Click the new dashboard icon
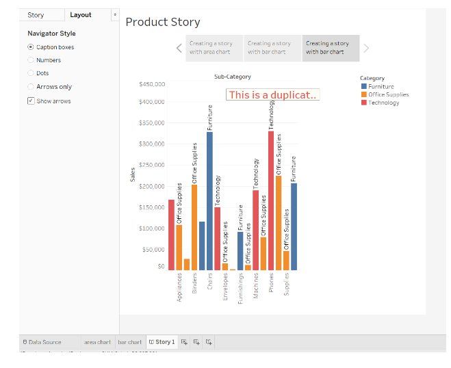451x368 pixels. pyautogui.click(x=196, y=342)
